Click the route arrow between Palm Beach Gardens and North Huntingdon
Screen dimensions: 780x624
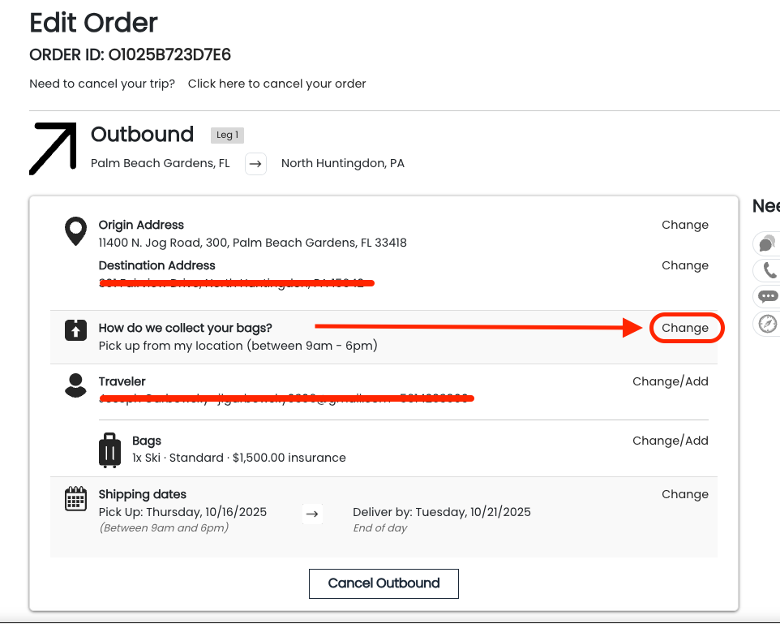255,164
